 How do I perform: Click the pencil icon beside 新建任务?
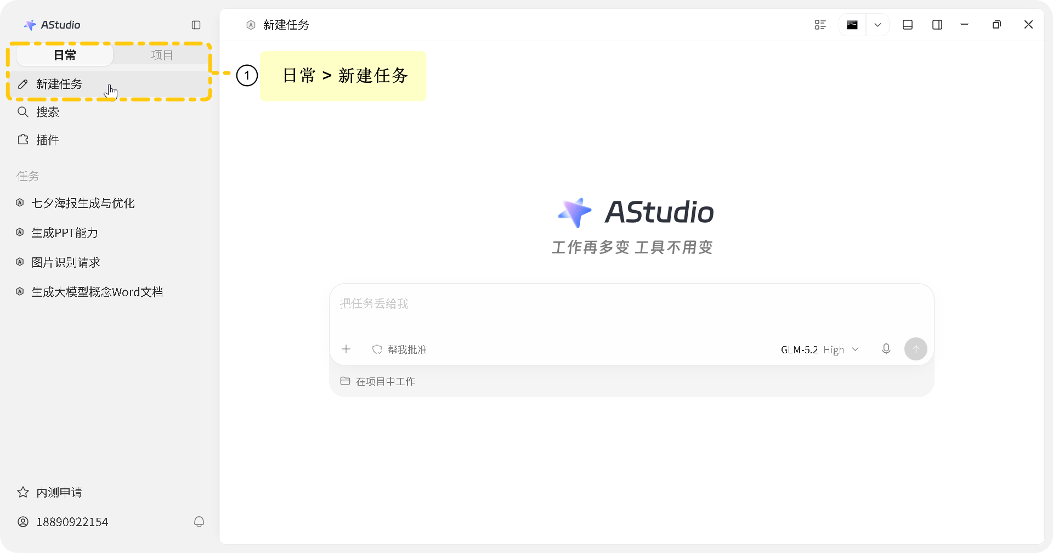pos(23,84)
